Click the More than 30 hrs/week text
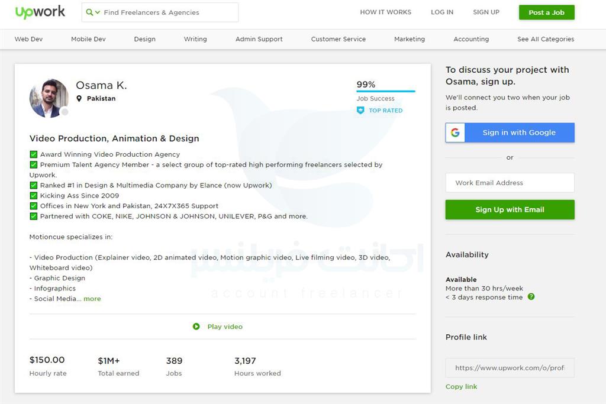 coord(484,288)
